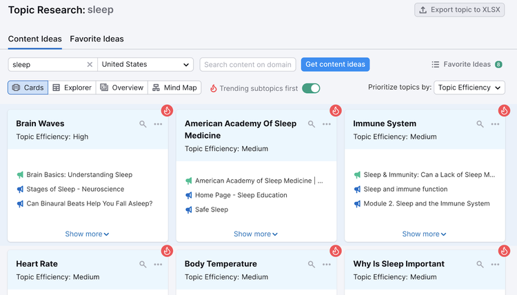Screen dimensions: 517x295
Task: Click the green favorite ideas count badge
Action: 498,65
